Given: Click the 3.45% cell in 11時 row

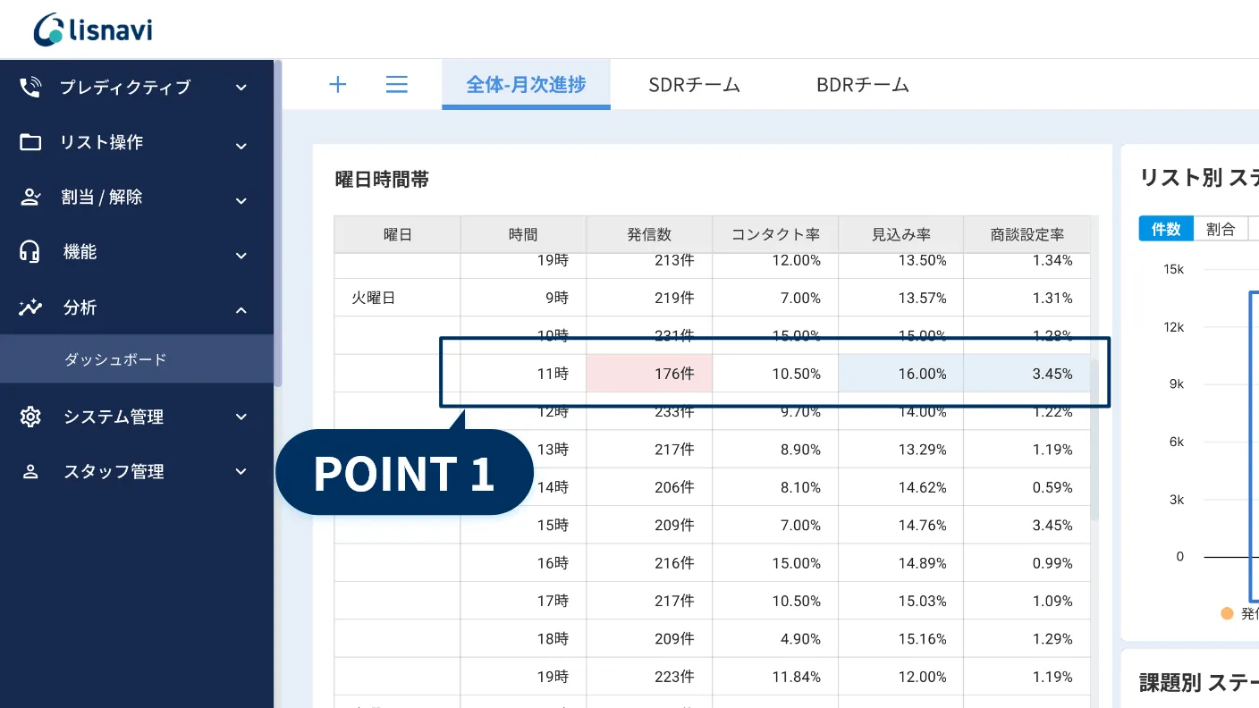Looking at the screenshot, I should coord(1027,374).
